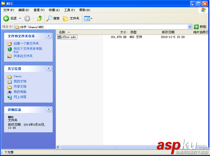Click the share folder task icon
Image resolution: width=210 pixels, height=156 pixels.
click(9, 56)
